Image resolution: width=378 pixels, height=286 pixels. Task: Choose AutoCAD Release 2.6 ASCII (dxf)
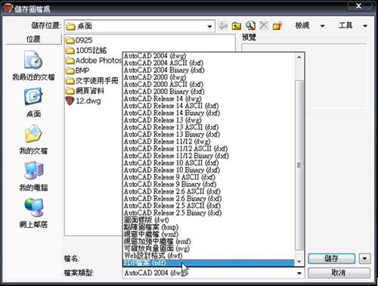[209, 191]
